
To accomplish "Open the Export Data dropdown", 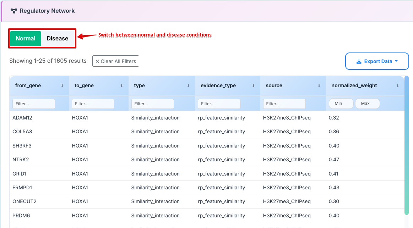I will pyautogui.click(x=377, y=61).
